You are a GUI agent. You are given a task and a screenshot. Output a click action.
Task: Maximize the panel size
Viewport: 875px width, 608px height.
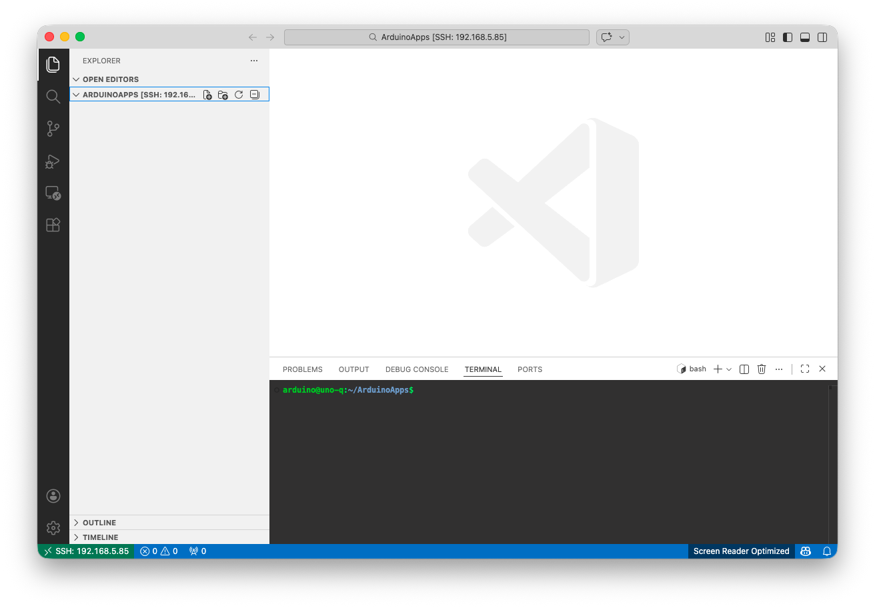805,369
